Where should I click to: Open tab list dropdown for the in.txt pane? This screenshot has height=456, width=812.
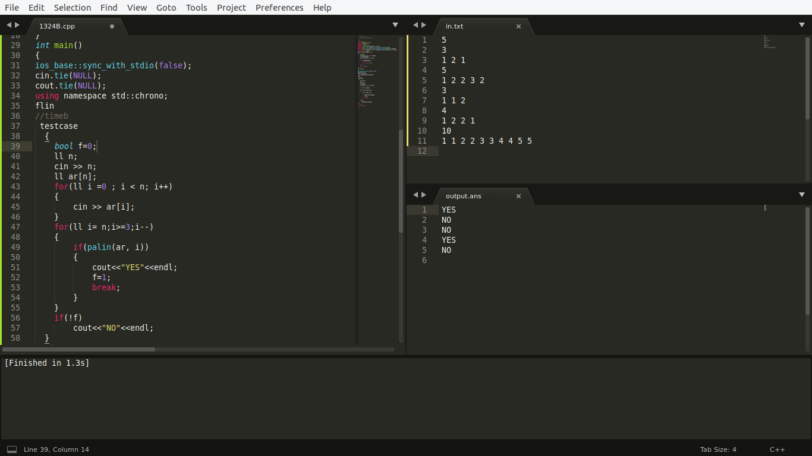(x=801, y=25)
